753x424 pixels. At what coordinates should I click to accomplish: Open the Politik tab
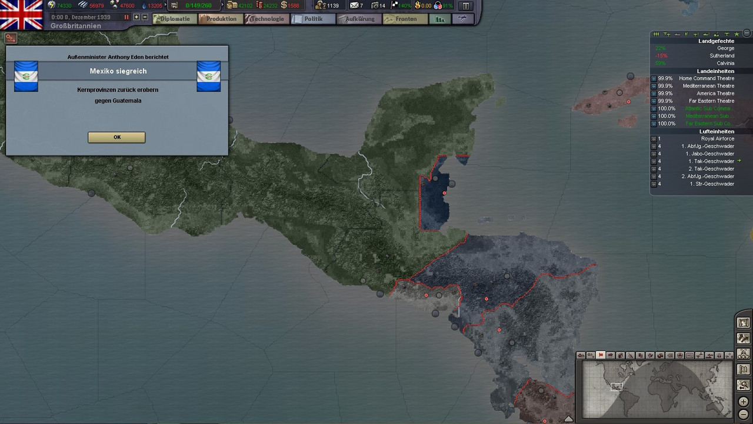pyautogui.click(x=313, y=19)
